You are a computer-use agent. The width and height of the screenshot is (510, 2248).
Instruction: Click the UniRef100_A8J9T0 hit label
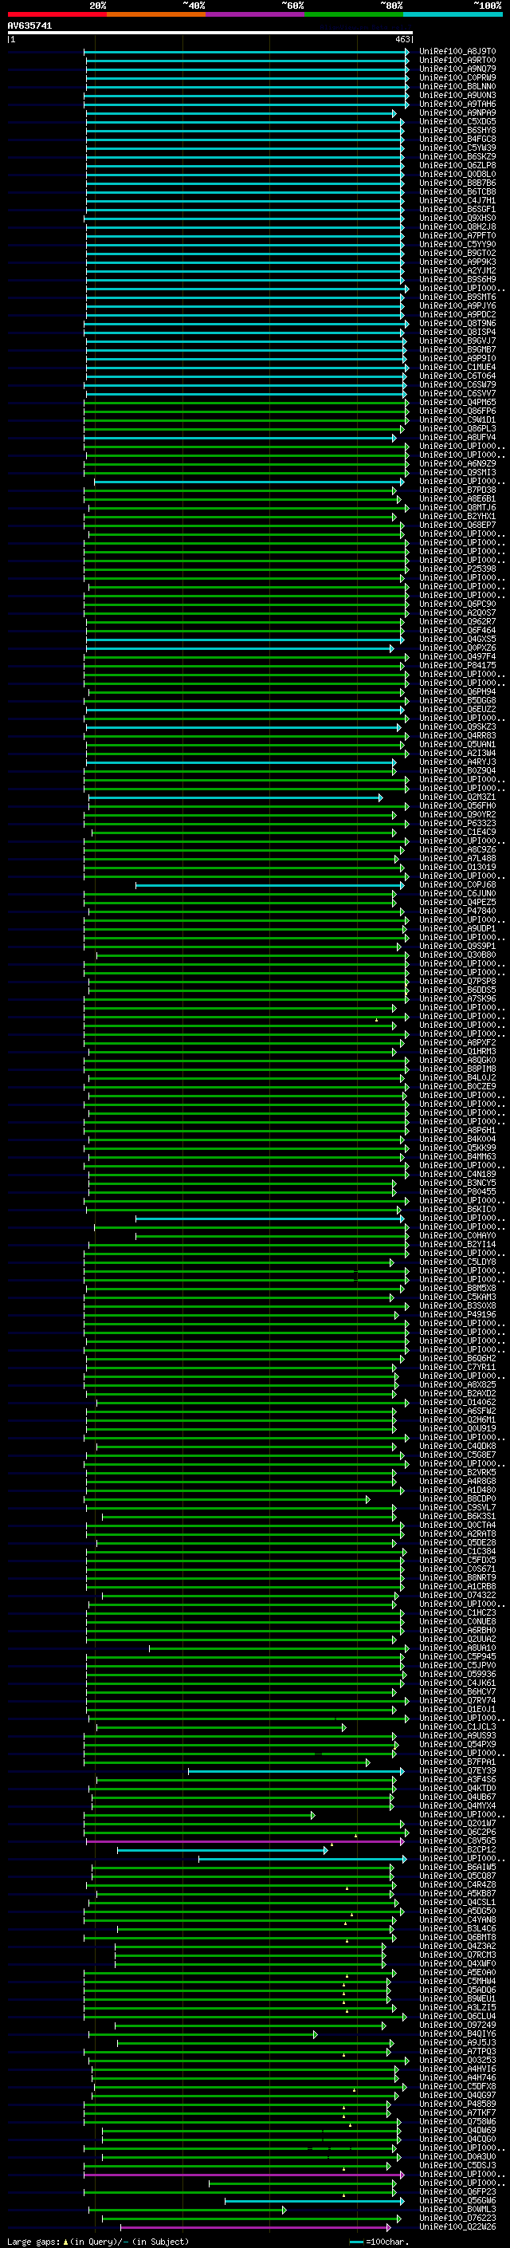(457, 52)
